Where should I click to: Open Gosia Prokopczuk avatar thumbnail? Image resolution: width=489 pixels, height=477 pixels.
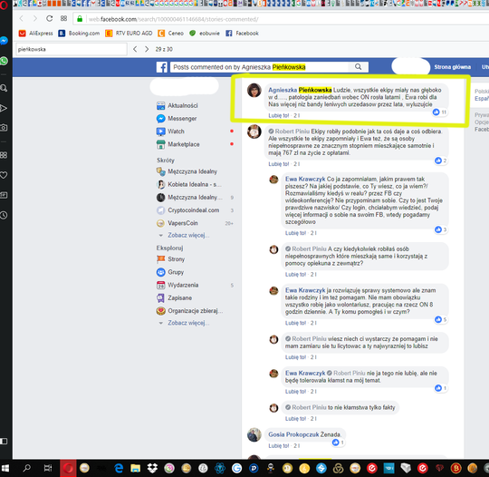click(254, 434)
